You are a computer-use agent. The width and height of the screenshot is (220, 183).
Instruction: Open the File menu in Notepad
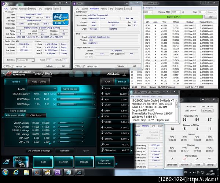132,96
